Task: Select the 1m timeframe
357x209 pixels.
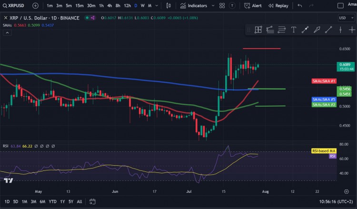Action: pyautogui.click(x=50, y=5)
